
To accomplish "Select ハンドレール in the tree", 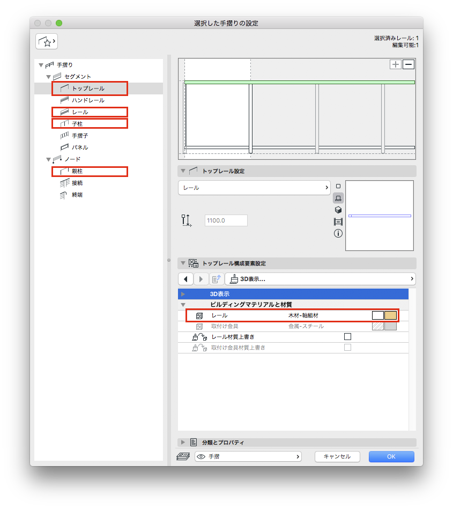I will [x=88, y=100].
